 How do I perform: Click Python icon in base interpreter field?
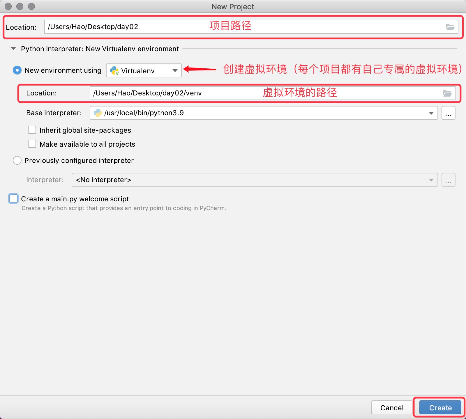(98, 113)
